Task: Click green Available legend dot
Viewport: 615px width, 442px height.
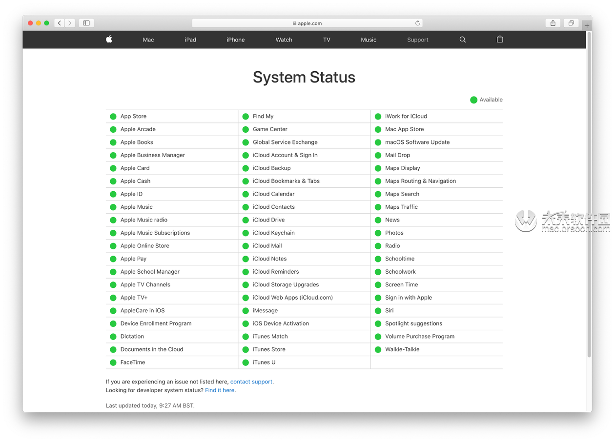Action: [x=473, y=100]
